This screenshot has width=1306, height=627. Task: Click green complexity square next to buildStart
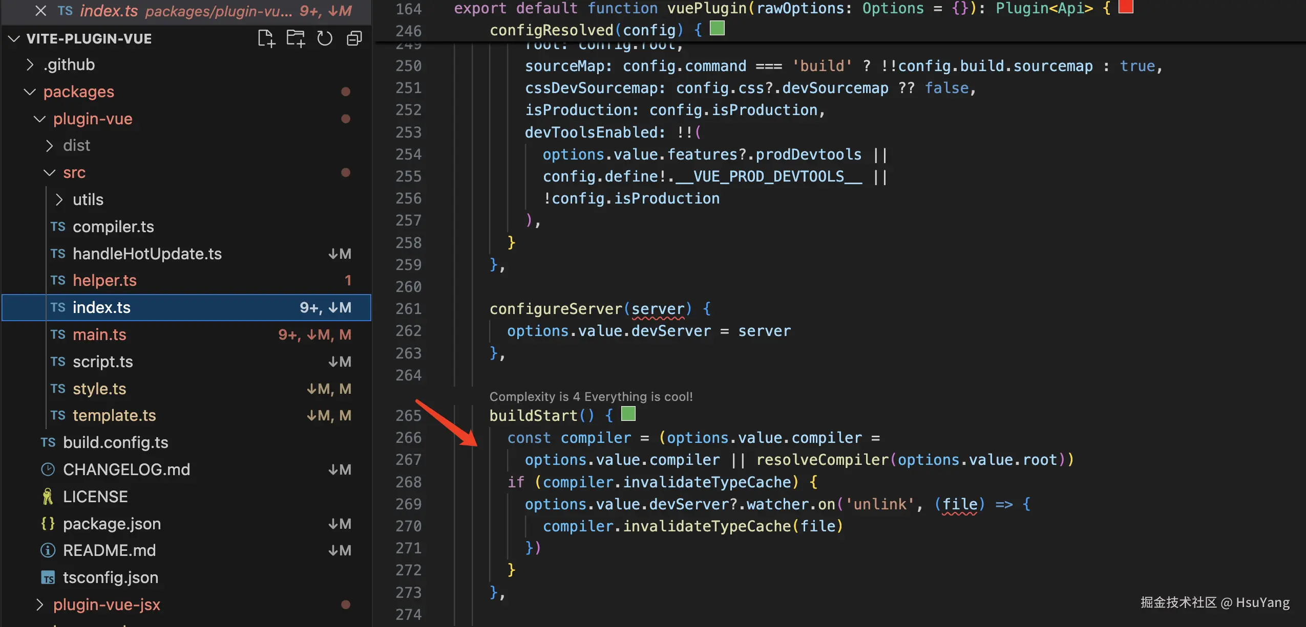(628, 414)
